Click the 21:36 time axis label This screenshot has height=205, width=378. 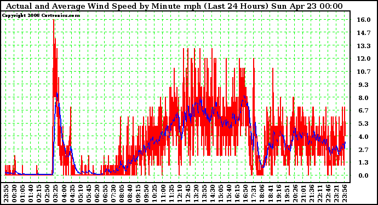(311, 194)
